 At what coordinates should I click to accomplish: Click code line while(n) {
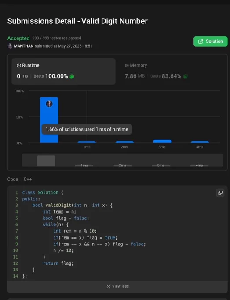56,225
